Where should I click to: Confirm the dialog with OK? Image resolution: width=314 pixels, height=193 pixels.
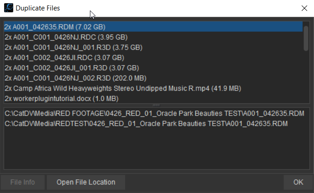pyautogui.click(x=298, y=182)
